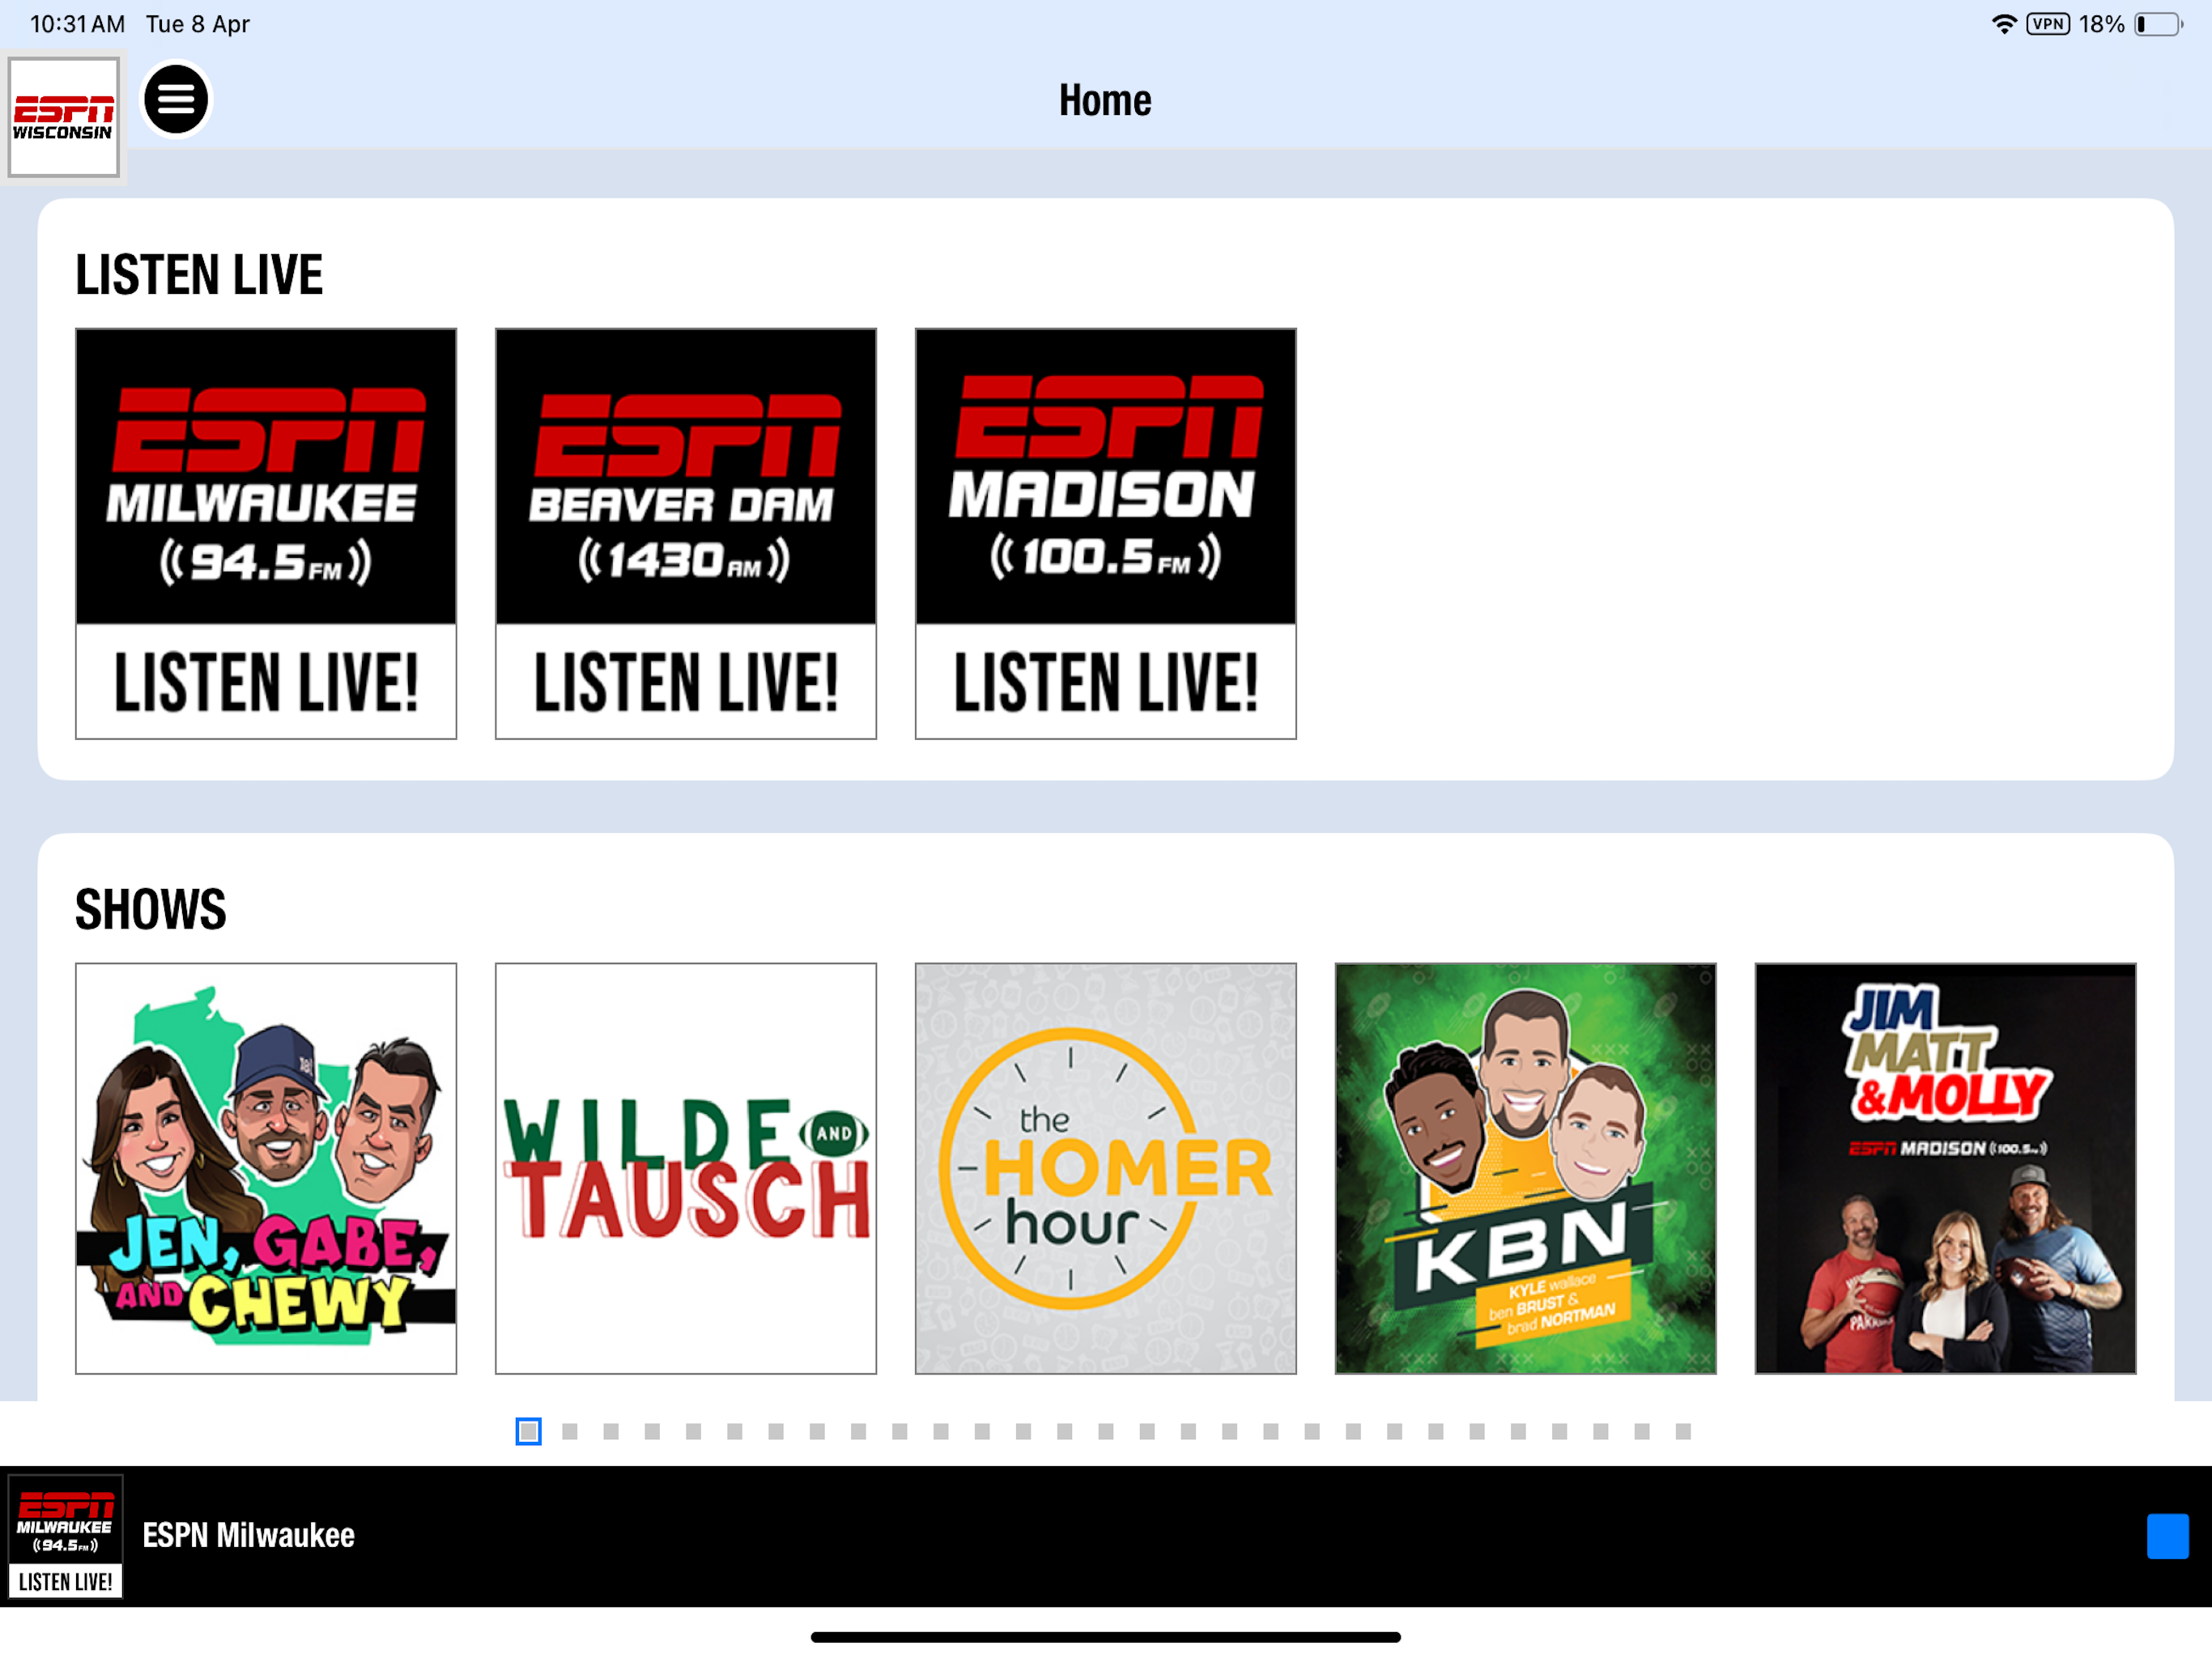The height and width of the screenshot is (1658, 2212).
Task: Open the KBN show
Action: (1525, 1168)
